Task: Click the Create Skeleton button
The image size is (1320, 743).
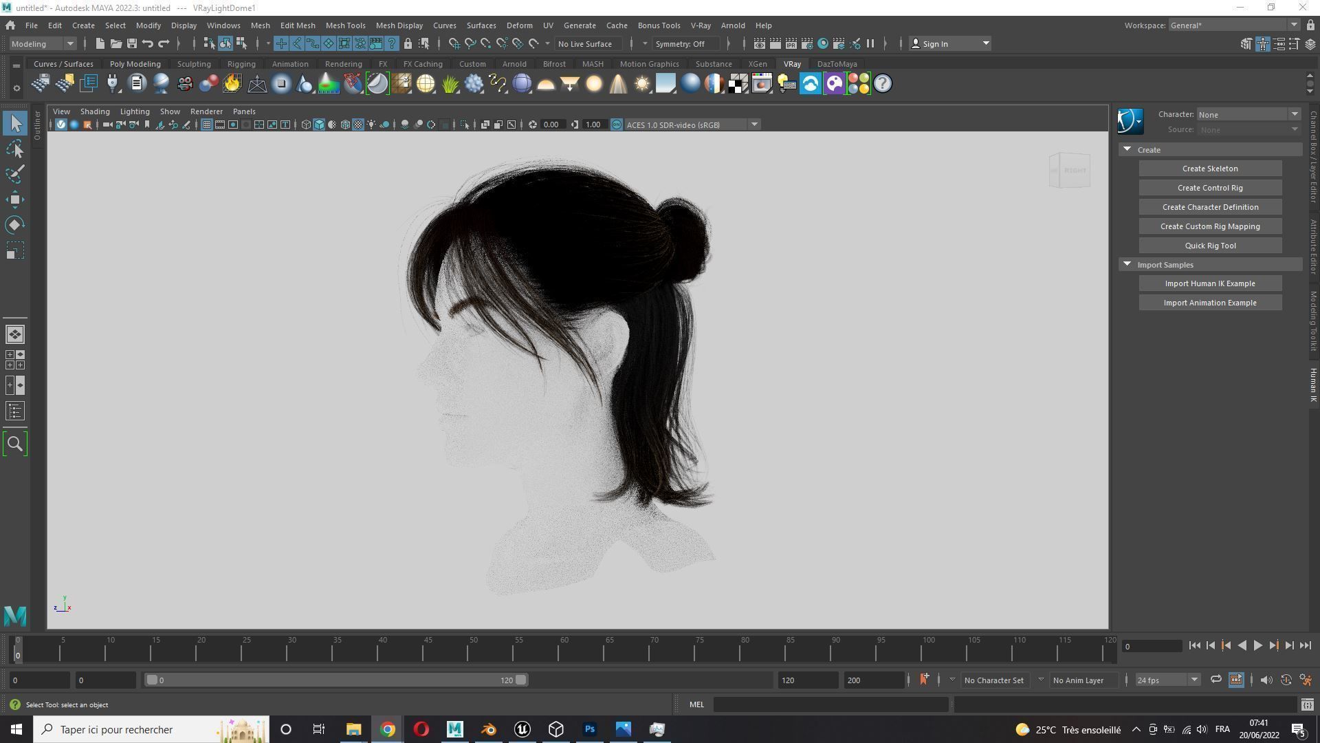Action: 1210,169
